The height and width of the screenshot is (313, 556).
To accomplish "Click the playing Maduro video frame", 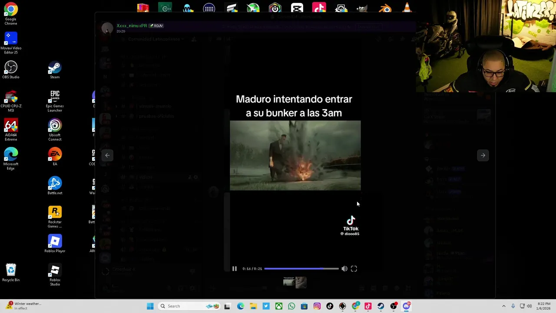I will (x=295, y=156).
